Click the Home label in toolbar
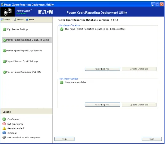 (32, 19)
